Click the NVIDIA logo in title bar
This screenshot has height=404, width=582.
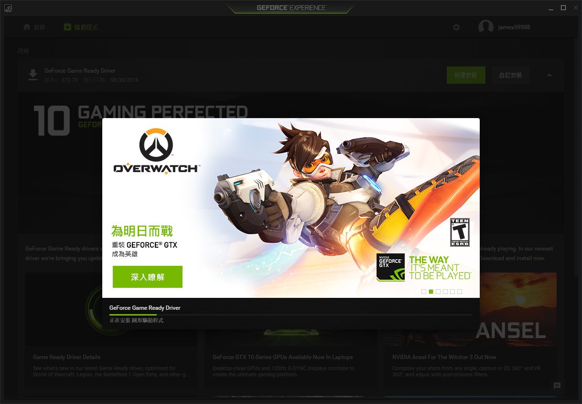(8, 8)
